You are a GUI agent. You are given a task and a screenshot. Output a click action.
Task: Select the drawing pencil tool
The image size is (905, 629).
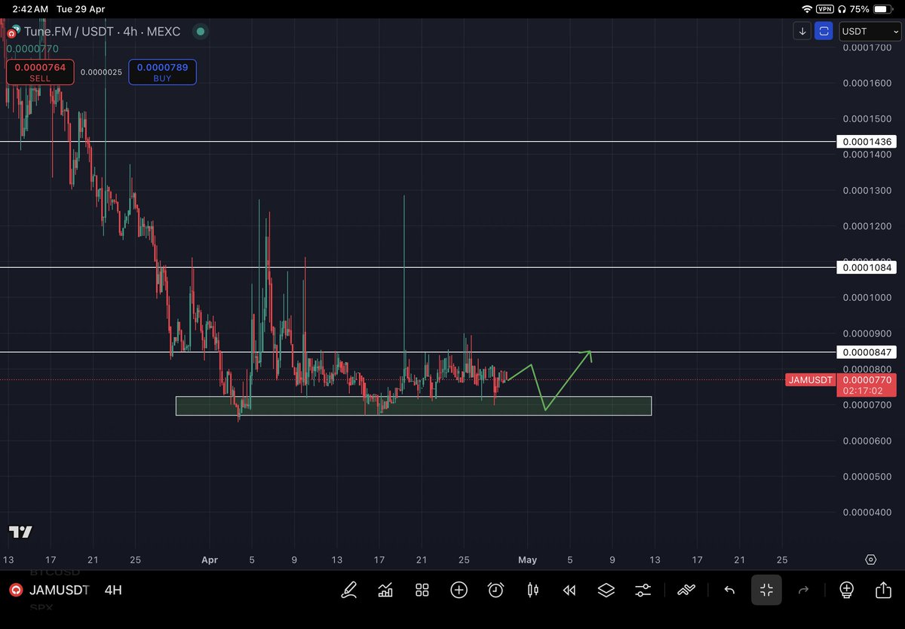(349, 590)
